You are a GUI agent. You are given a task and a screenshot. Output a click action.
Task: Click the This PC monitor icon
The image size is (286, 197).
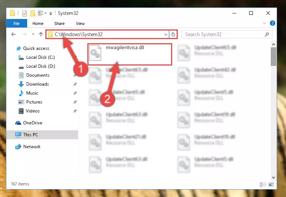click(x=18, y=135)
